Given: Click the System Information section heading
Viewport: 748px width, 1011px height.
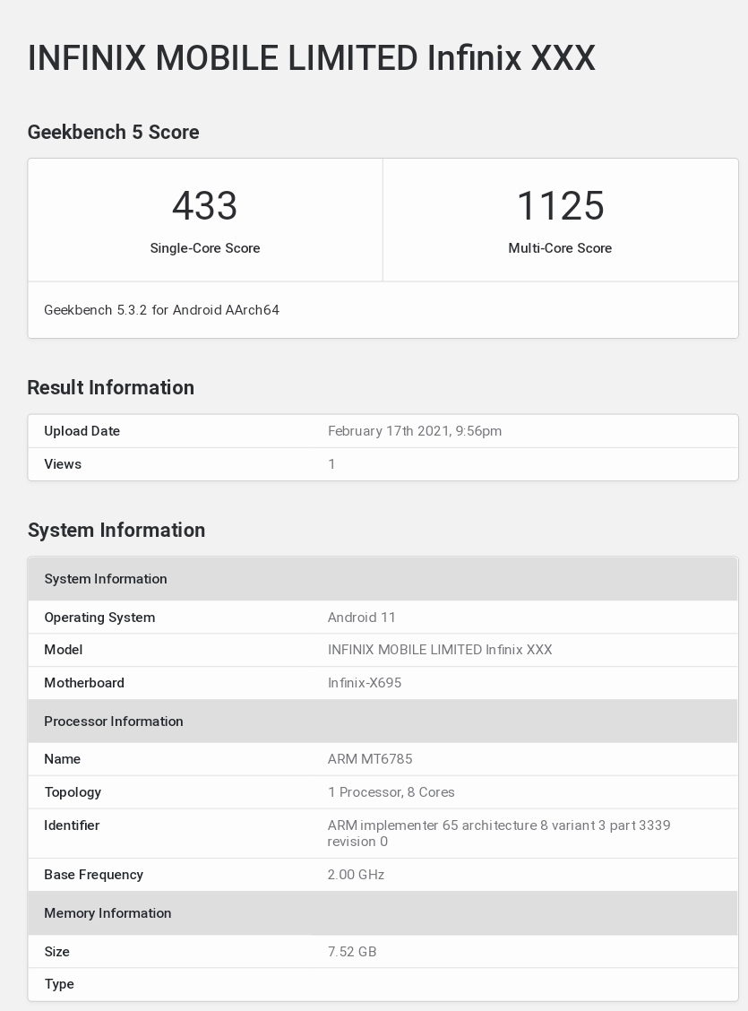Looking at the screenshot, I should click(x=116, y=530).
